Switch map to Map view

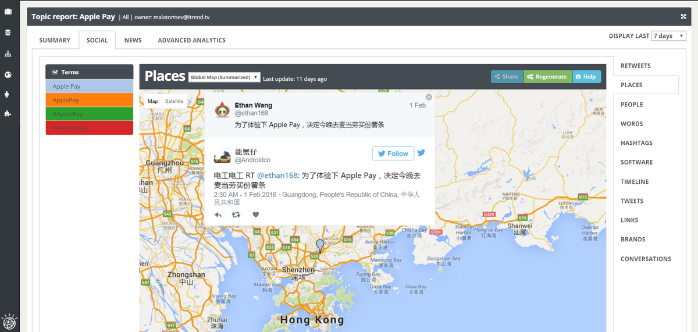click(x=152, y=101)
